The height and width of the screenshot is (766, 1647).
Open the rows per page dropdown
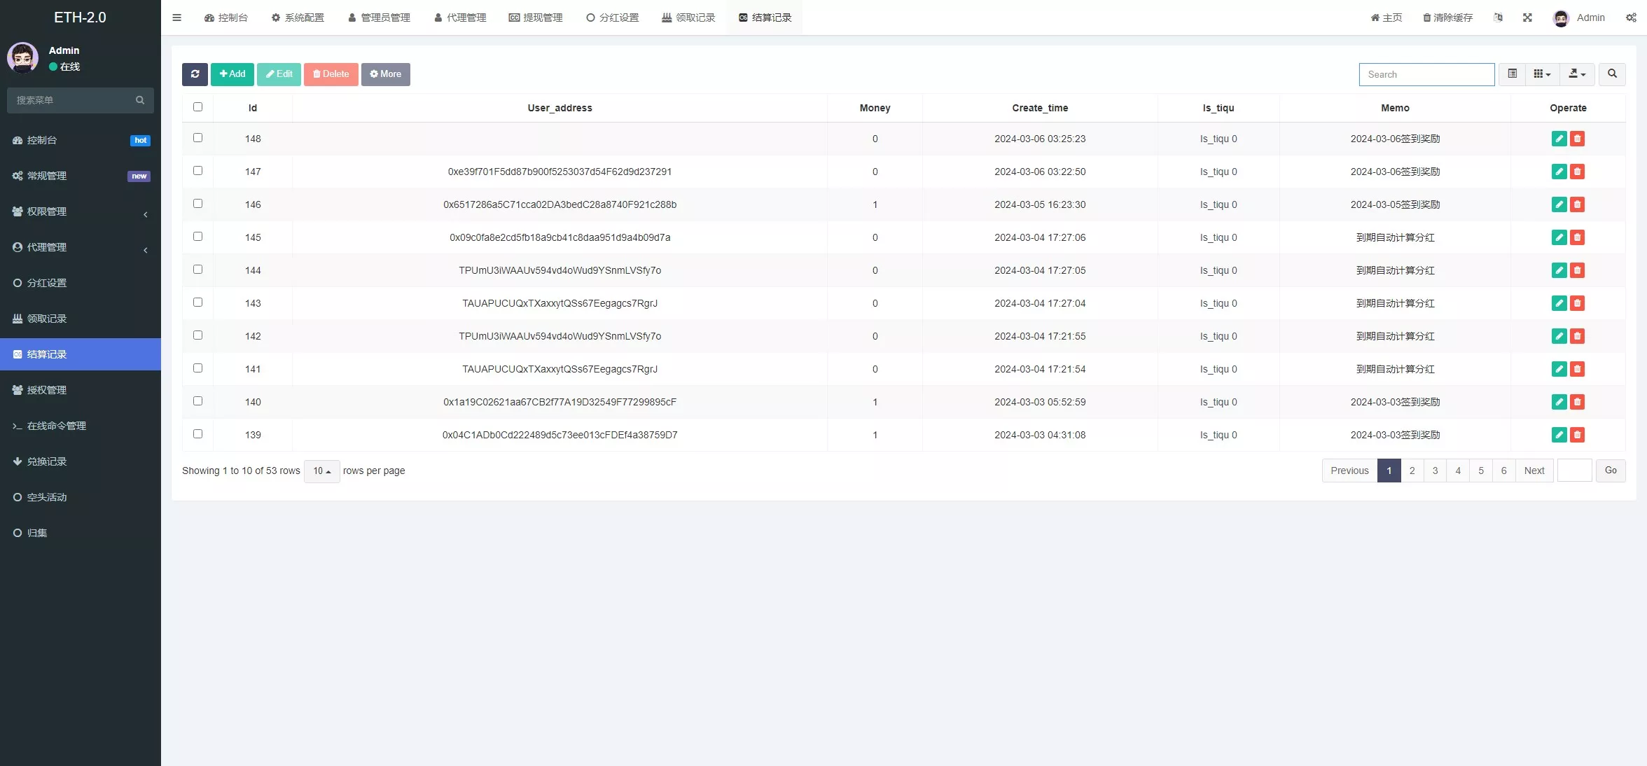pyautogui.click(x=321, y=471)
